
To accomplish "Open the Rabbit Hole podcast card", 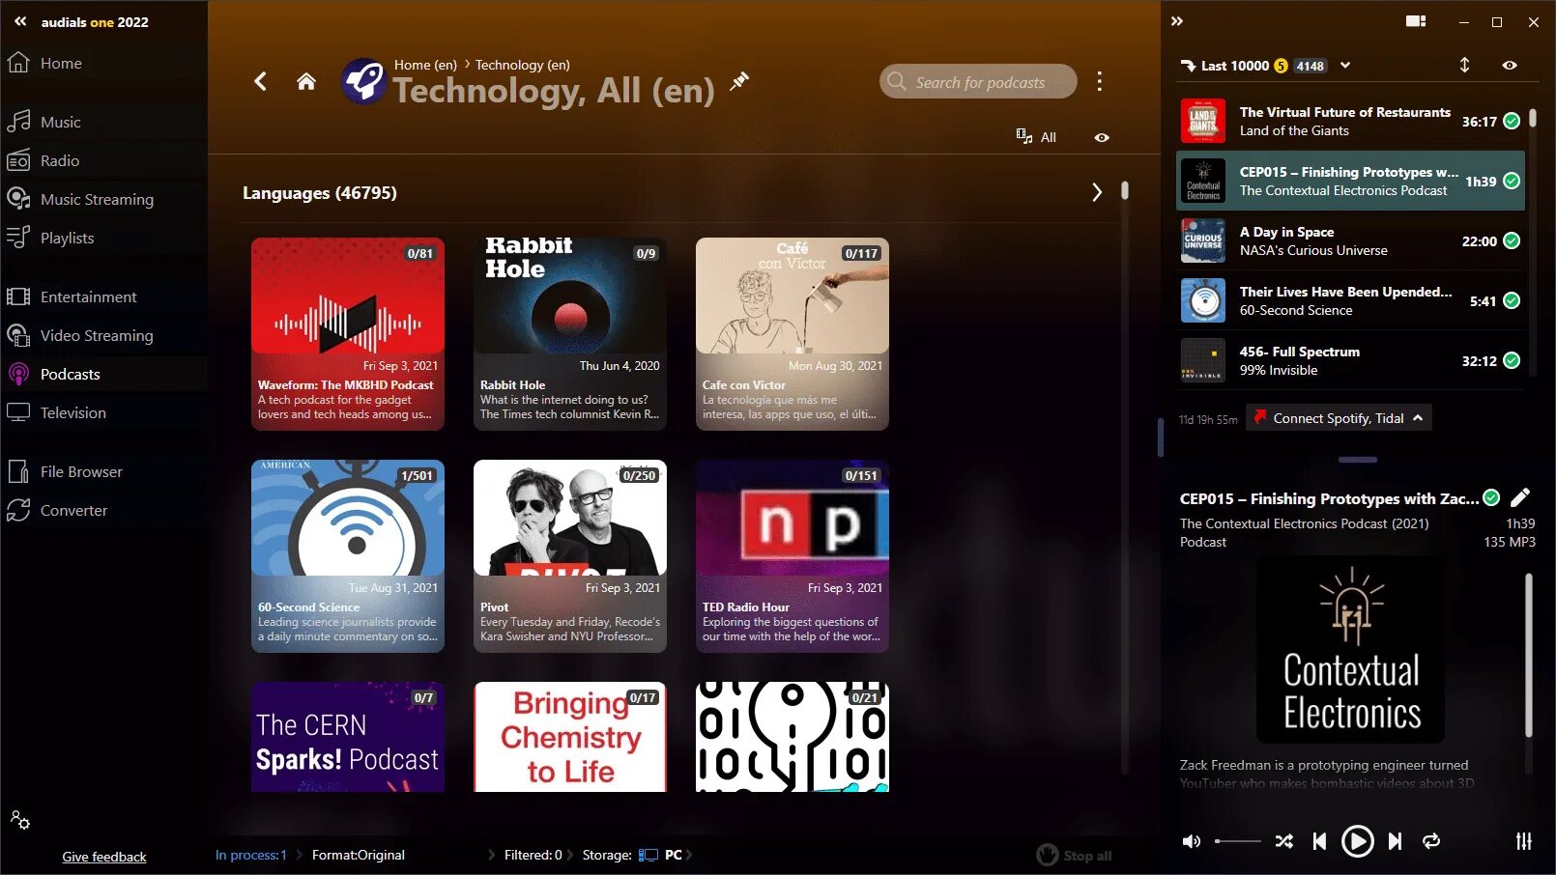I will pos(570,333).
